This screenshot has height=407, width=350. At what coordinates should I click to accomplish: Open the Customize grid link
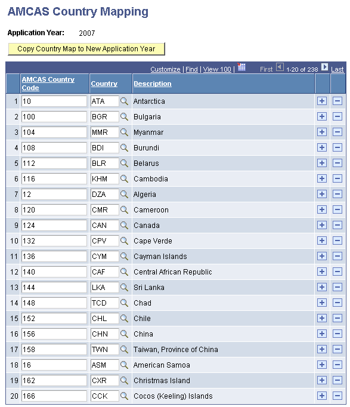(165, 69)
